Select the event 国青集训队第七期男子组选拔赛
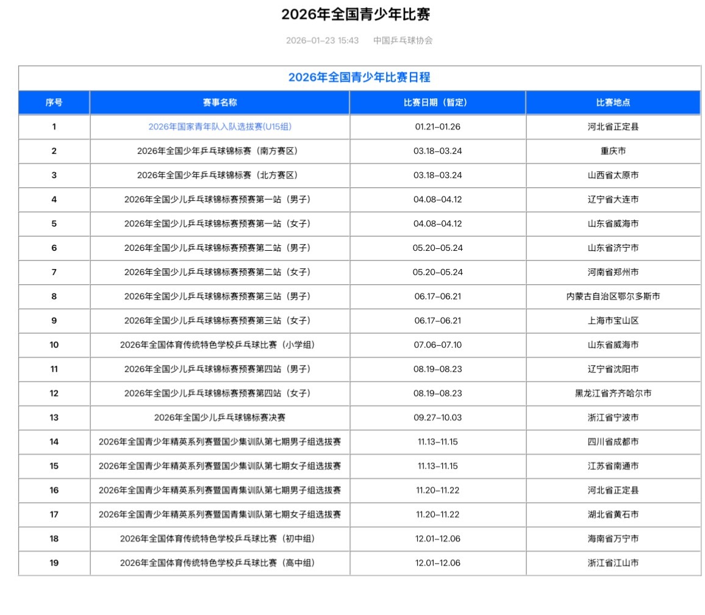Image resolution: width=705 pixels, height=615 pixels. (220, 491)
